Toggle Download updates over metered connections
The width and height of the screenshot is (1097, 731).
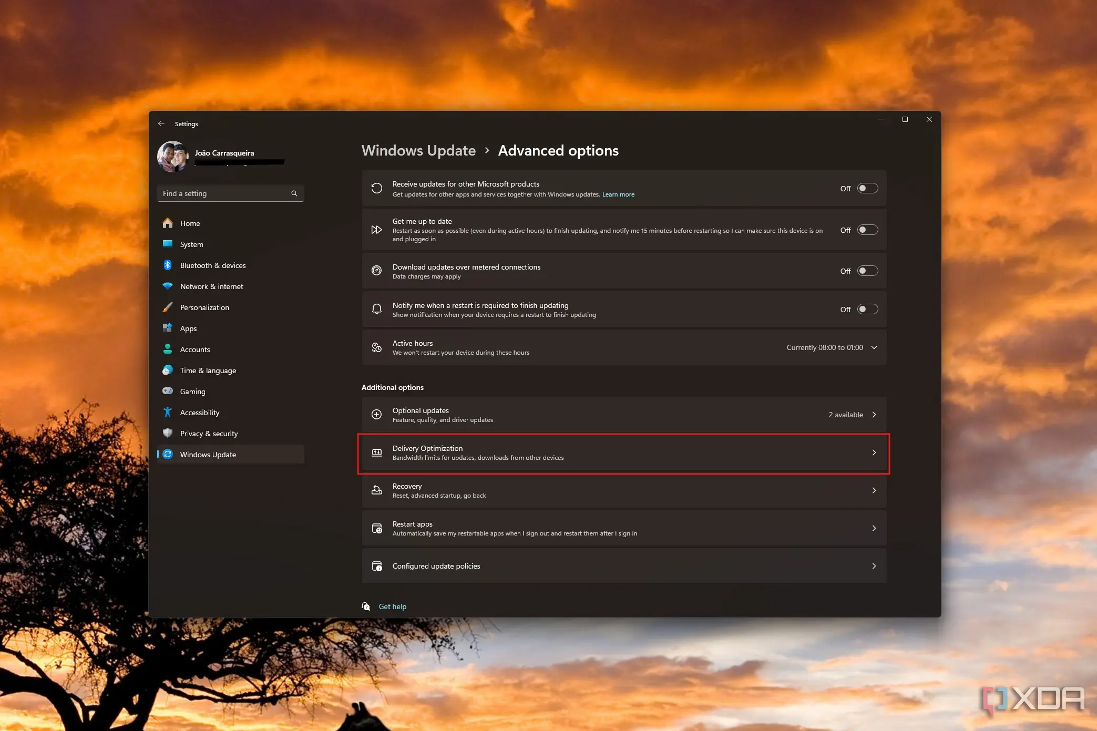click(x=866, y=270)
